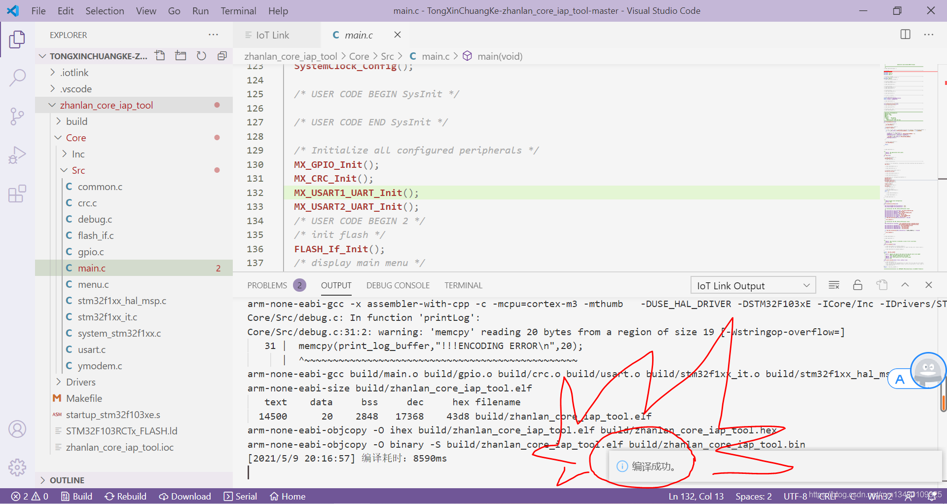This screenshot has width=947, height=504.
Task: Open the Search view in activity bar
Action: (x=18, y=78)
